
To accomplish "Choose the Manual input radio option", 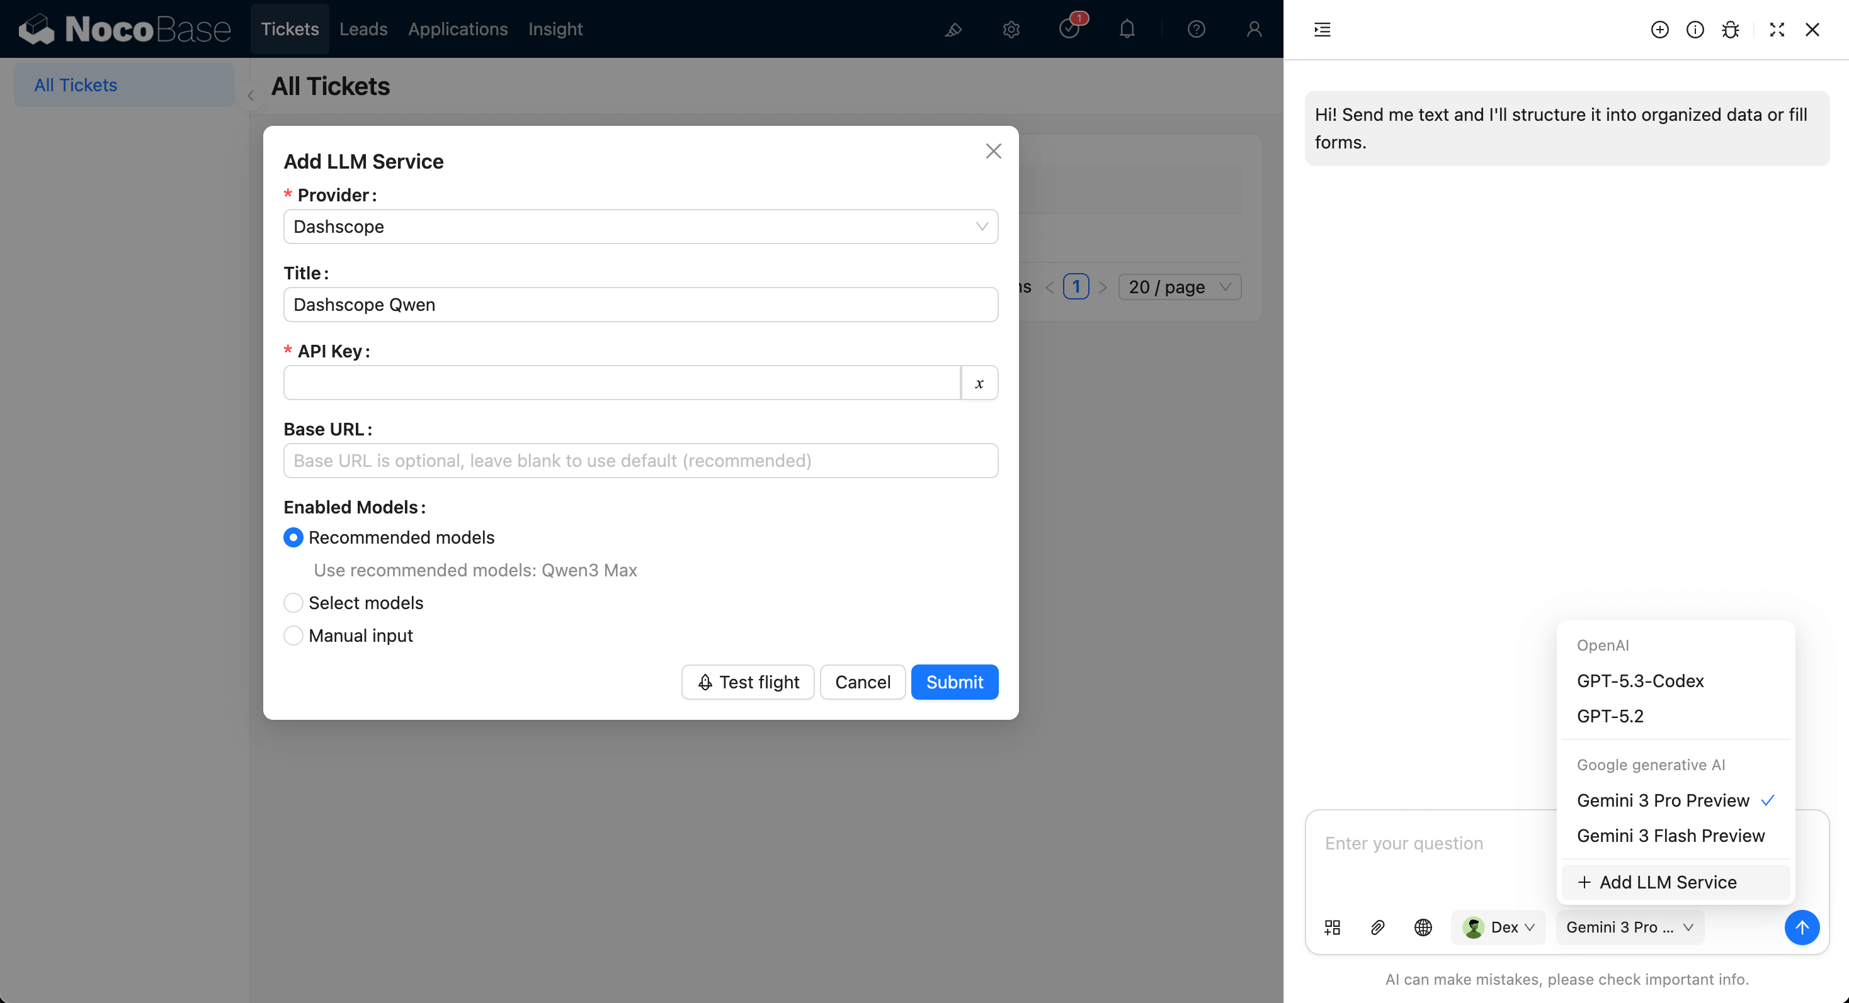I will click(293, 636).
